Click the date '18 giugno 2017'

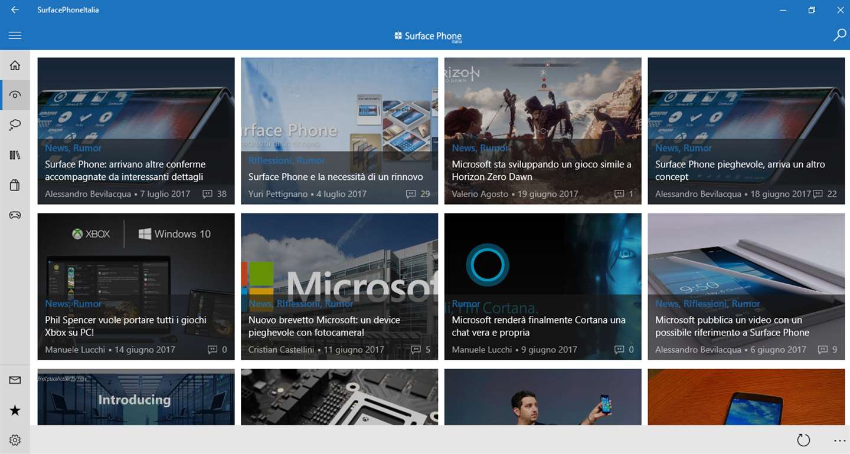pos(781,194)
